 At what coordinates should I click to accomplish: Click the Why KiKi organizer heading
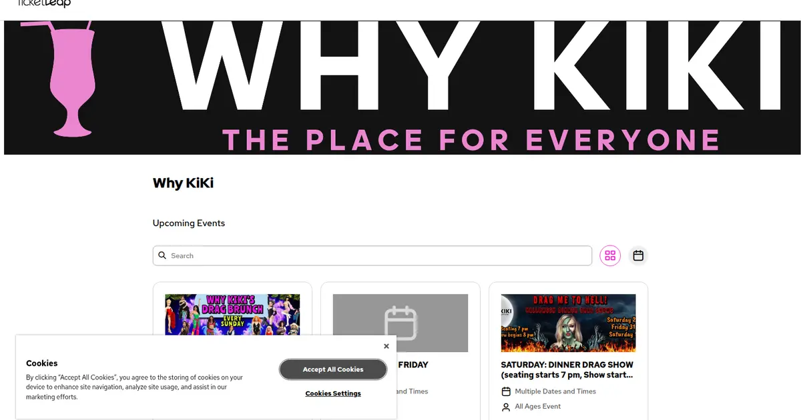click(183, 183)
